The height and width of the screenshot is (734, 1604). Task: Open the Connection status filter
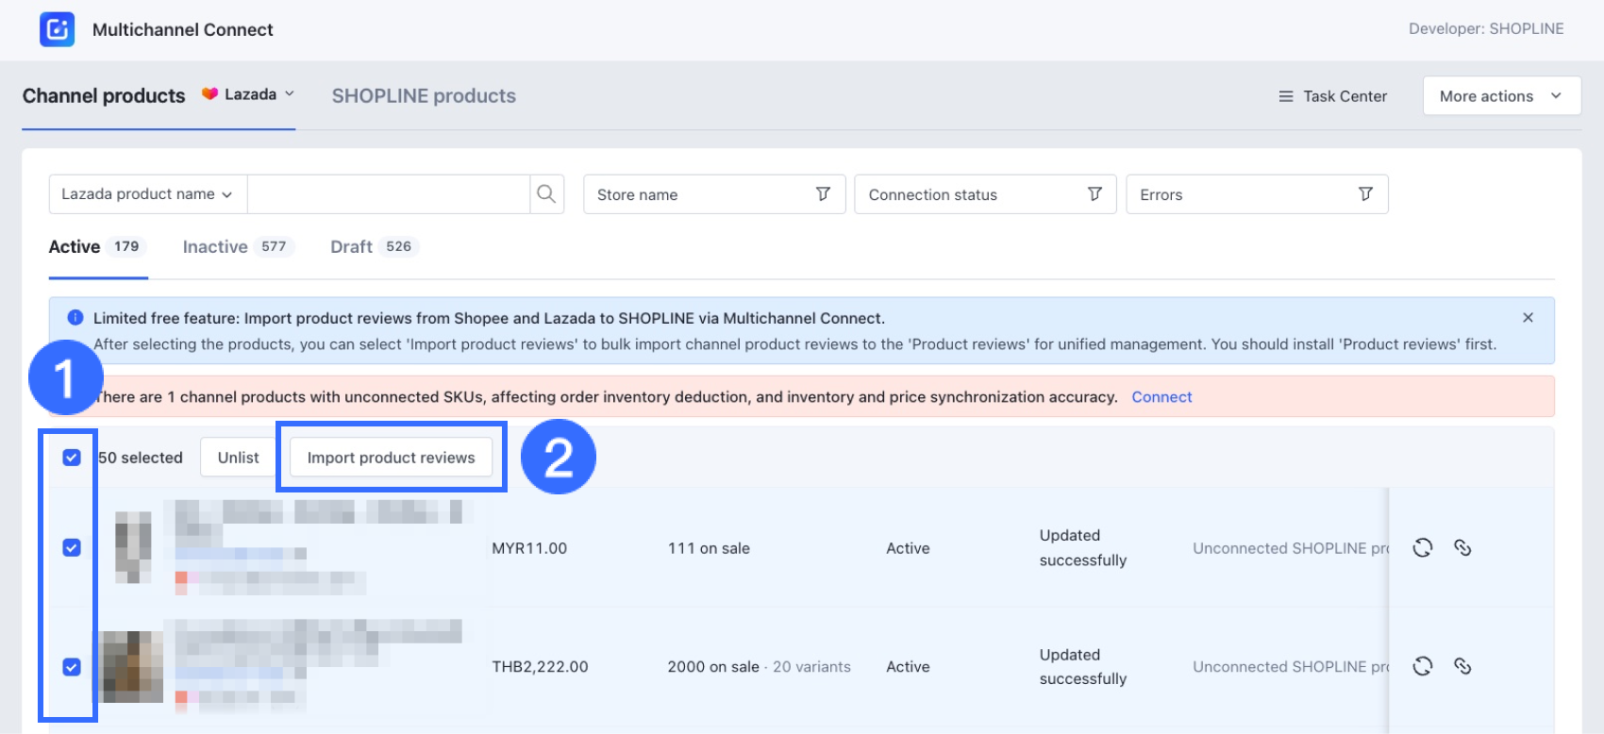point(984,194)
